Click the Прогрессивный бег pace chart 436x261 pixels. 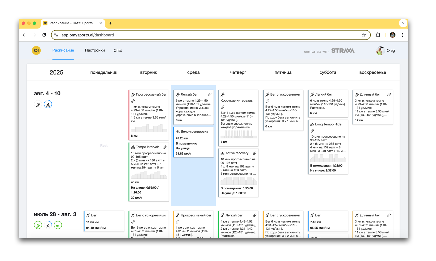(149, 128)
